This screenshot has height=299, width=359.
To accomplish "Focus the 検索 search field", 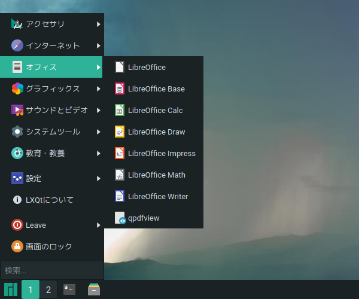I will 52,270.
